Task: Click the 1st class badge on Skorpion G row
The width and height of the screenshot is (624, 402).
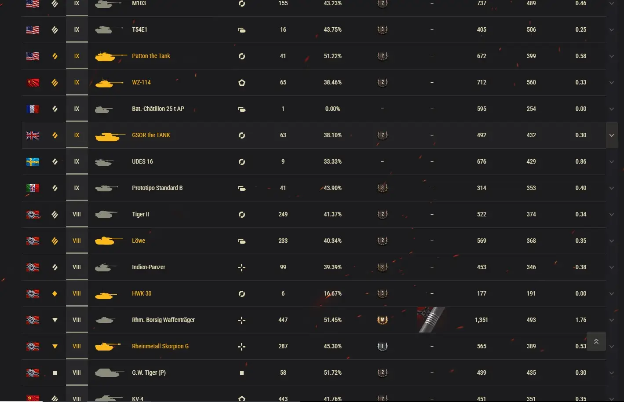Action: coord(382,346)
